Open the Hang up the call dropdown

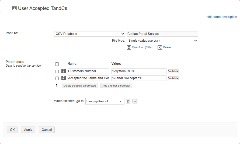point(105,102)
